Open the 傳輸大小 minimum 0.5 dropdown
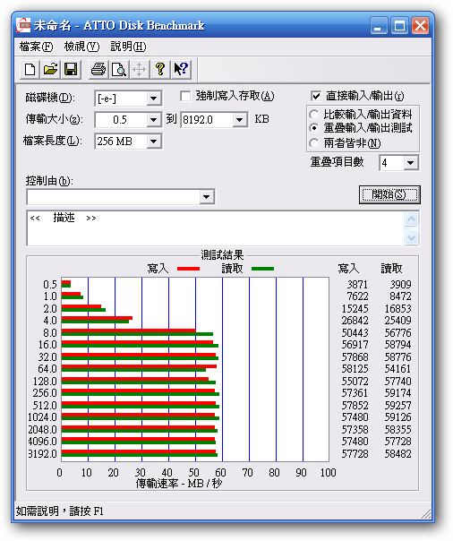The width and height of the screenshot is (453, 541). tap(154, 120)
